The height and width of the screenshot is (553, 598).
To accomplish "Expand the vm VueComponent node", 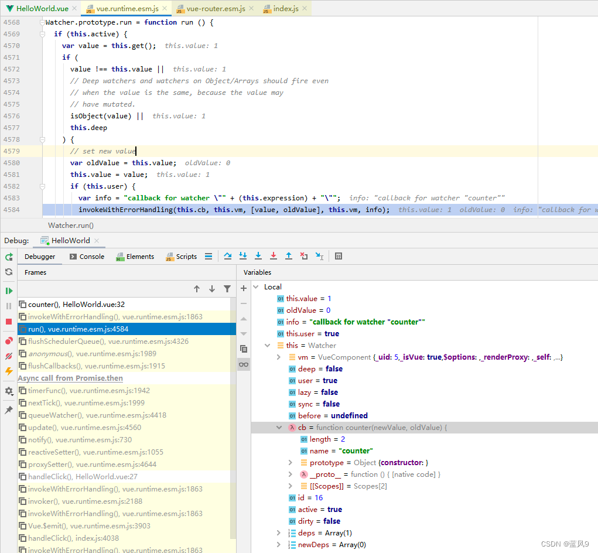I will (x=279, y=357).
